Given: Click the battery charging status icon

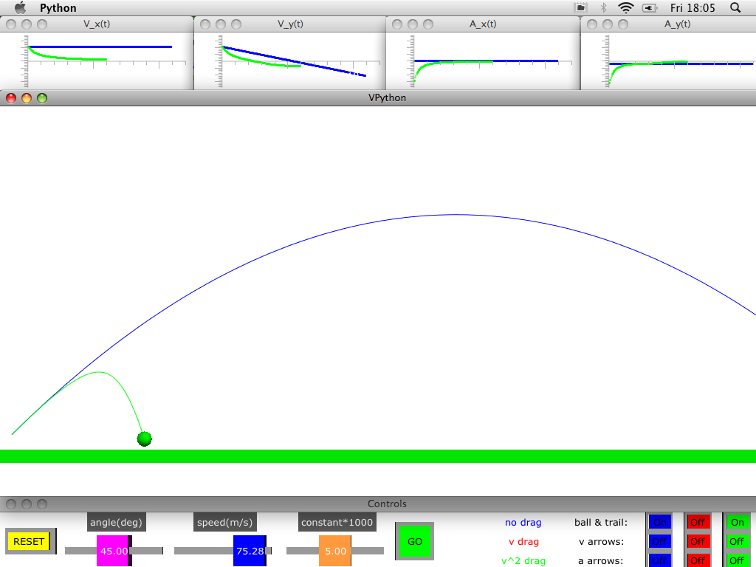Looking at the screenshot, I should pyautogui.click(x=650, y=8).
